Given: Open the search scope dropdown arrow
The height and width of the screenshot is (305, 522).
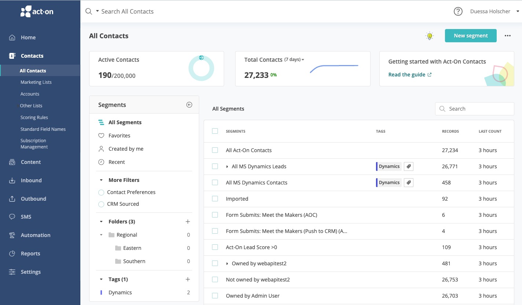Looking at the screenshot, I should (98, 11).
